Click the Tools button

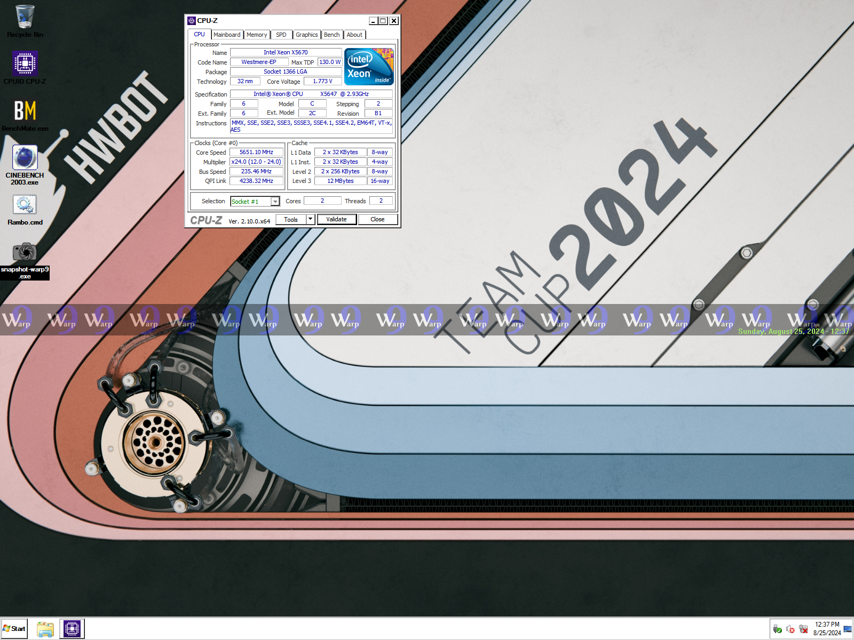[x=291, y=219]
